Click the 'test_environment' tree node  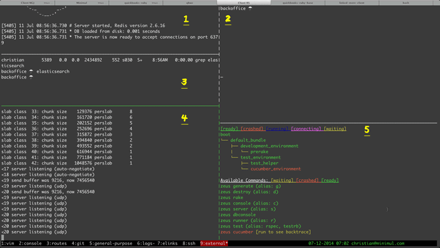click(x=260, y=157)
